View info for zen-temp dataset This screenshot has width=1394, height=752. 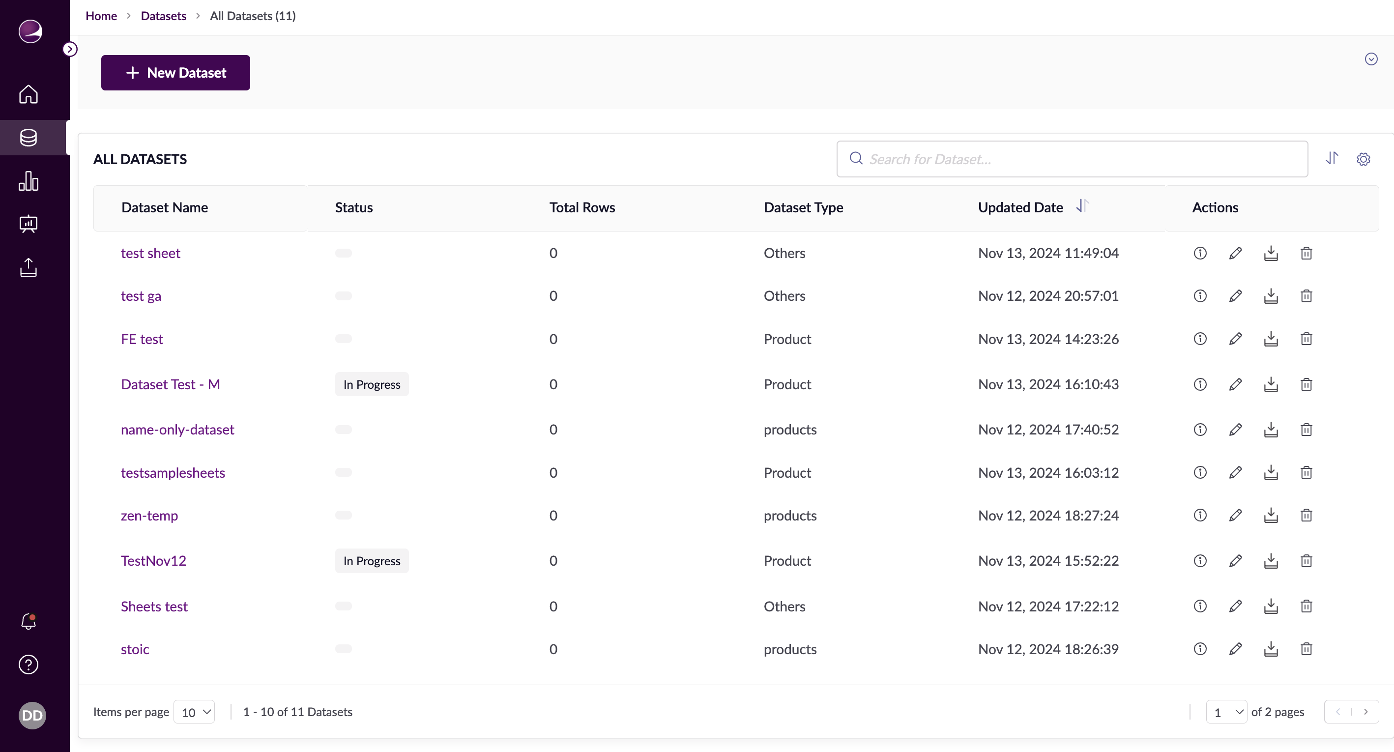[1200, 516]
